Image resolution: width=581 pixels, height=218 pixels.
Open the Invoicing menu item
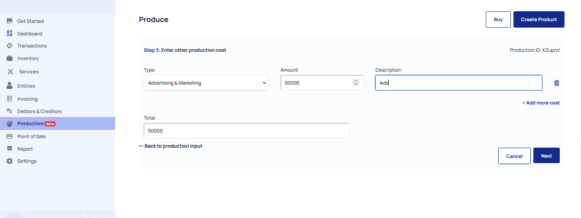[x=27, y=99]
